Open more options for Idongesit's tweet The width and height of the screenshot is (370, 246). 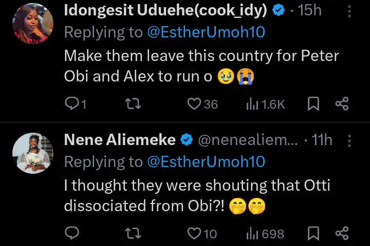click(x=350, y=11)
